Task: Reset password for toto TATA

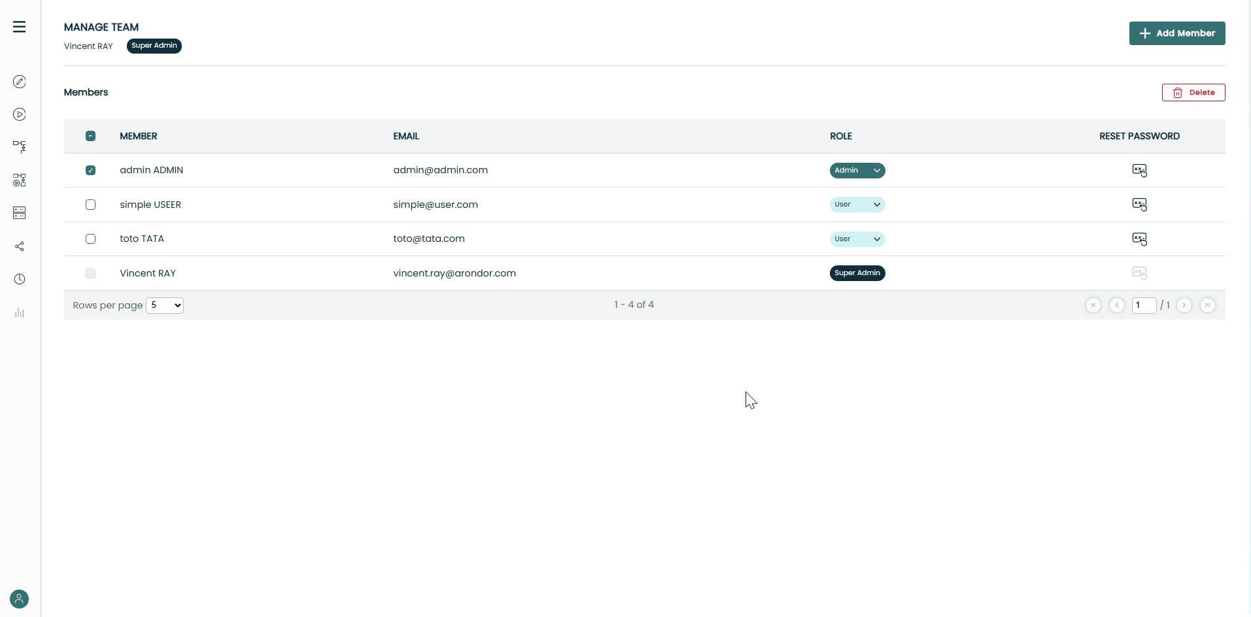Action: pyautogui.click(x=1139, y=239)
